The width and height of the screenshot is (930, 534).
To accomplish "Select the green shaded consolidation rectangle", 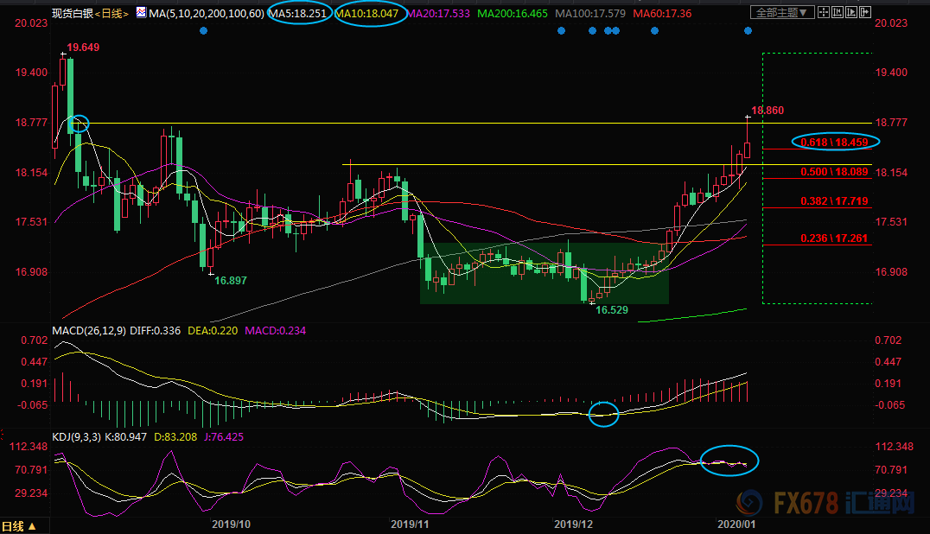I will (x=545, y=273).
